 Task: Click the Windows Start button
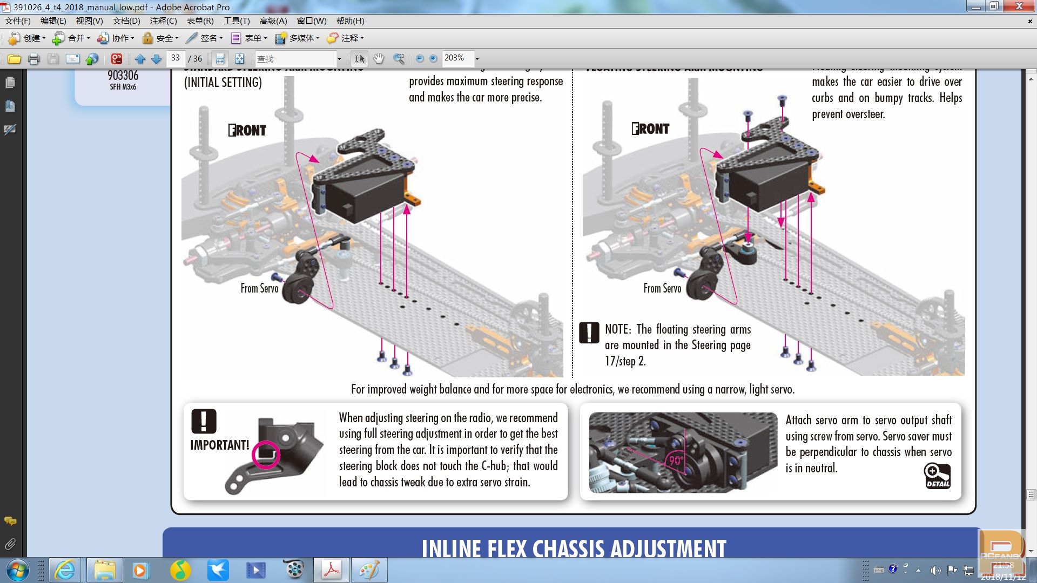coord(17,571)
